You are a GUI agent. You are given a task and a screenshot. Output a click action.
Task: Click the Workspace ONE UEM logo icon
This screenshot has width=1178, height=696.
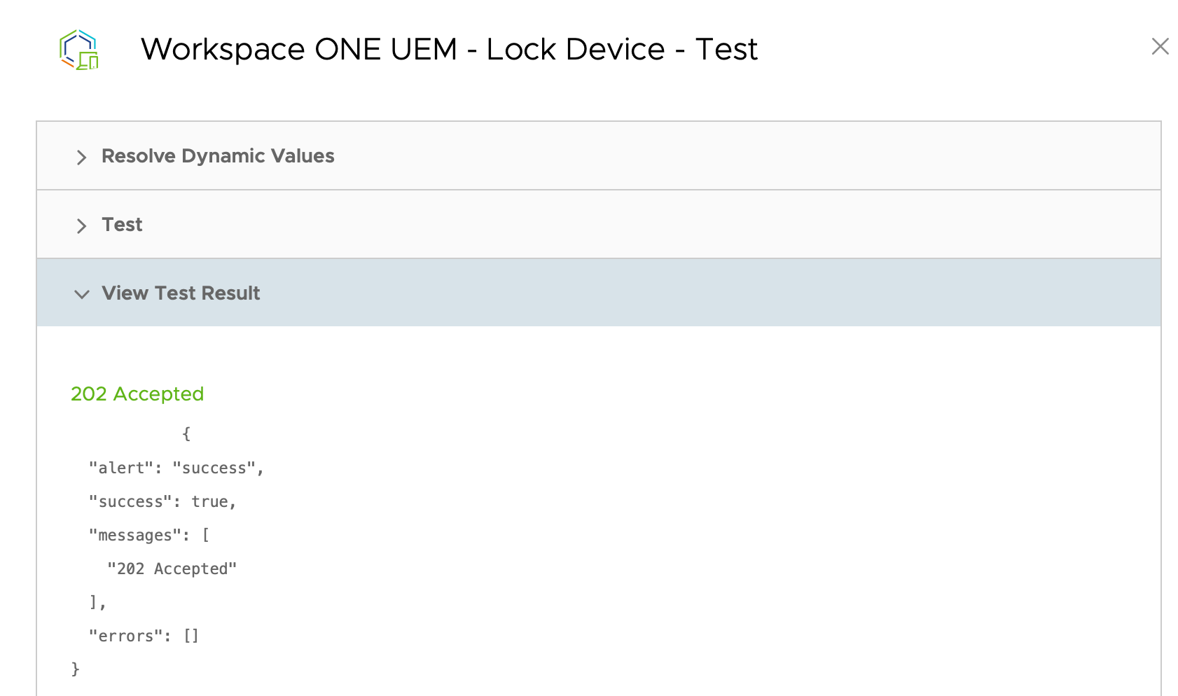(x=79, y=50)
